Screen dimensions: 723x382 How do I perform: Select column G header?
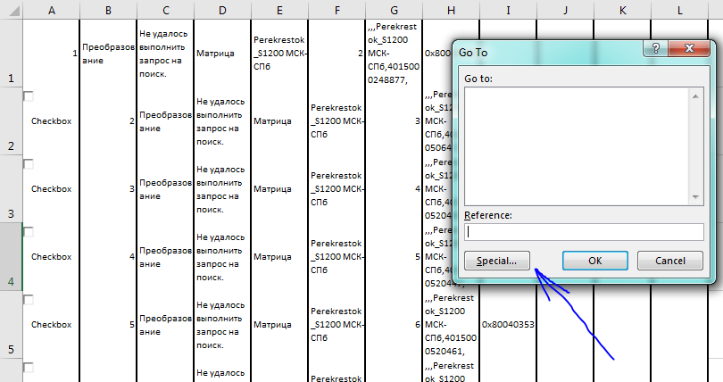click(395, 10)
